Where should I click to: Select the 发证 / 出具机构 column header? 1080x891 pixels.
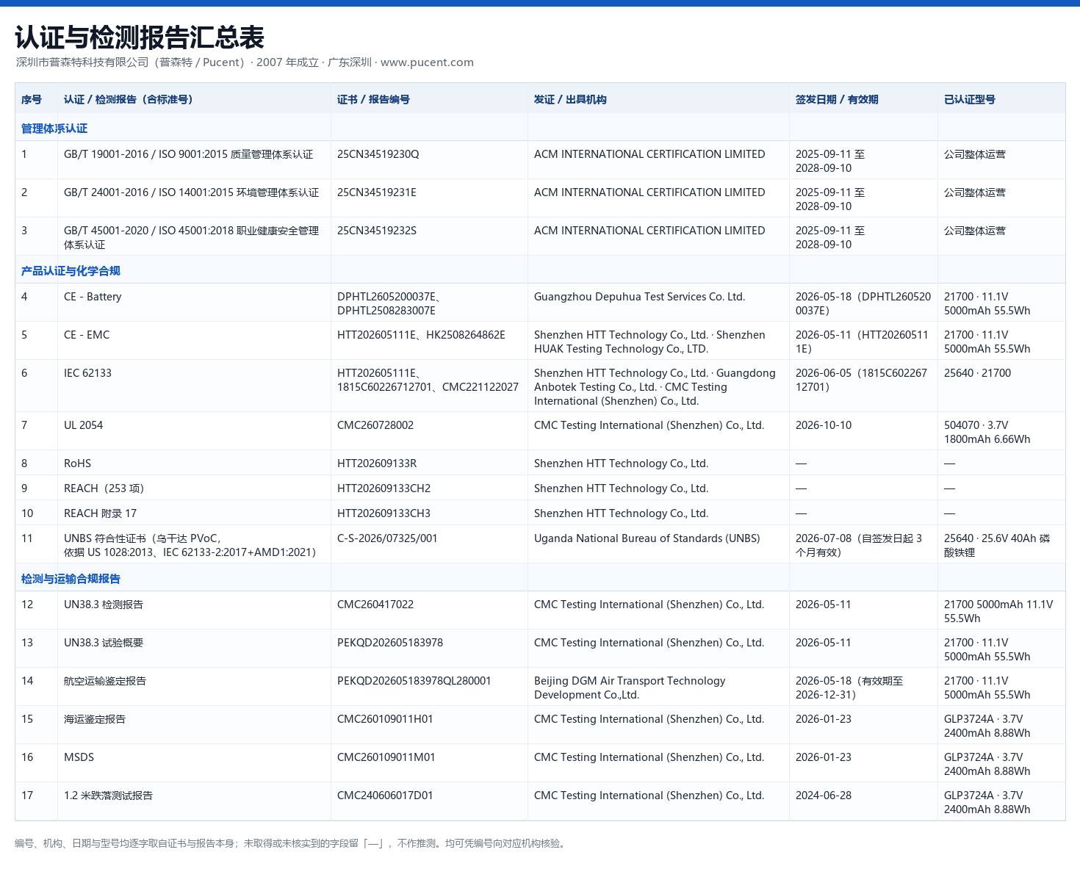click(x=570, y=99)
